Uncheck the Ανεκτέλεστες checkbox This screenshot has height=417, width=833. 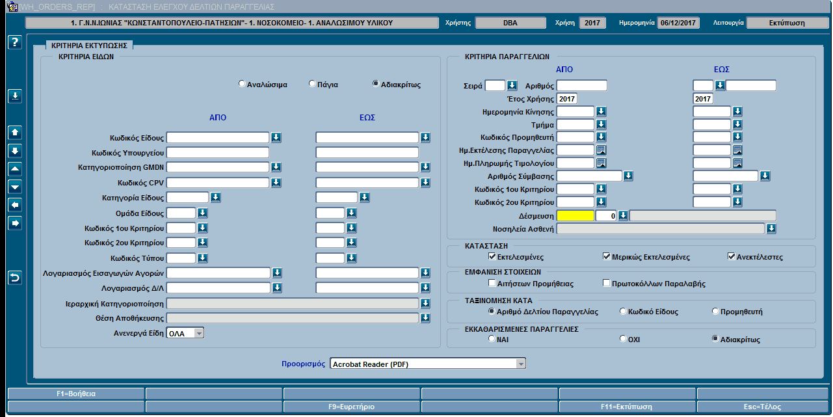732,257
